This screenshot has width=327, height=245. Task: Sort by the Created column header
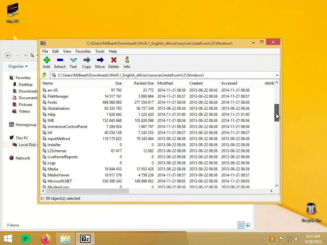[203, 83]
